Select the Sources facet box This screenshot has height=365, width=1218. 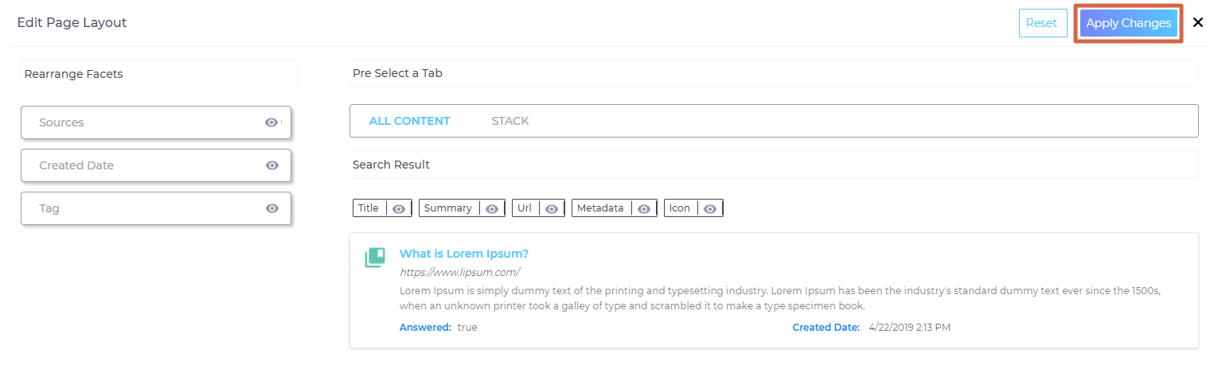click(143, 122)
